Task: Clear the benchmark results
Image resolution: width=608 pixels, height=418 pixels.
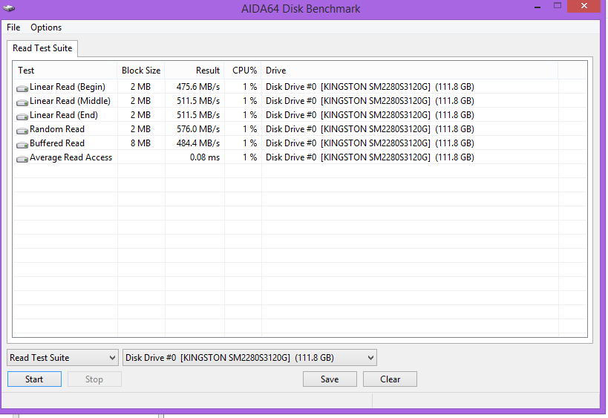Action: pos(390,379)
